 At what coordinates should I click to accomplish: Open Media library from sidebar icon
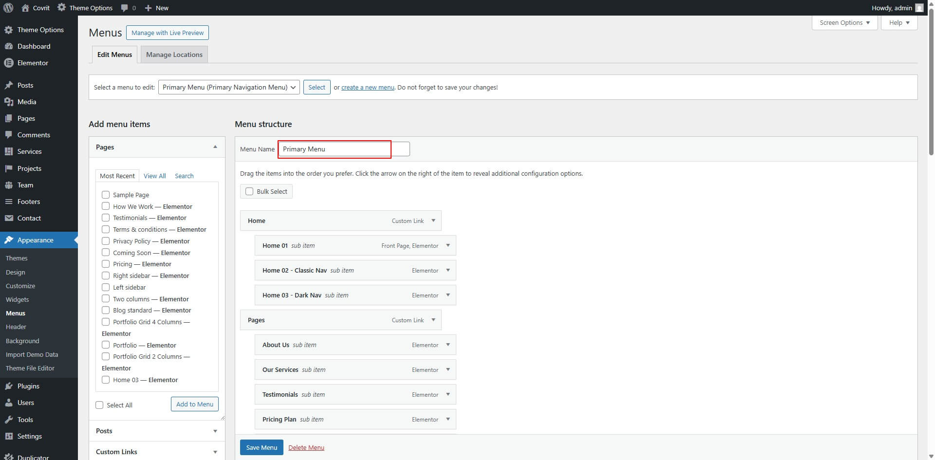pos(8,102)
